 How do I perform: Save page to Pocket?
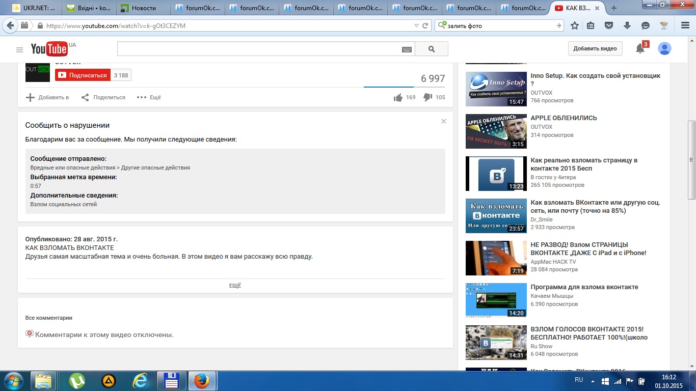tap(609, 25)
